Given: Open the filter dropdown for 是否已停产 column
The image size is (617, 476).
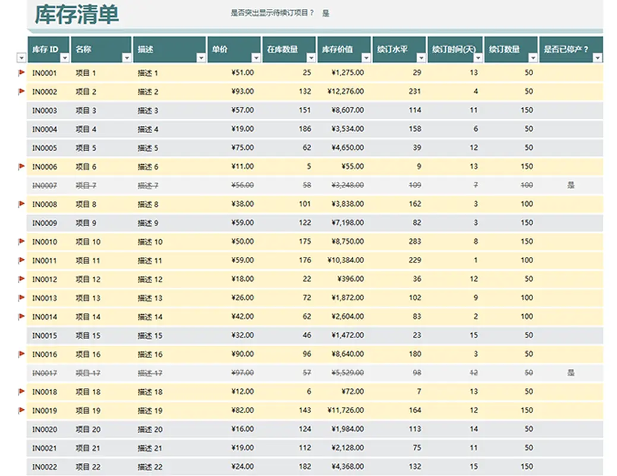Looking at the screenshot, I should 598,58.
